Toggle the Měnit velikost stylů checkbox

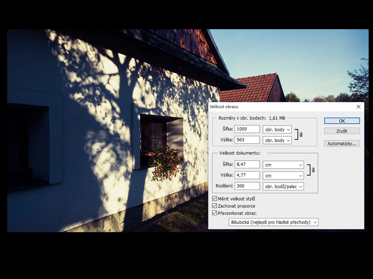tap(215, 199)
